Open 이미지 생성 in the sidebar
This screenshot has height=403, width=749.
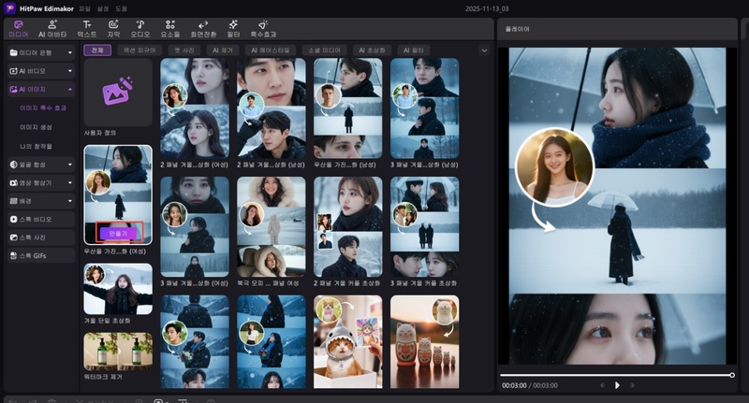click(x=36, y=127)
